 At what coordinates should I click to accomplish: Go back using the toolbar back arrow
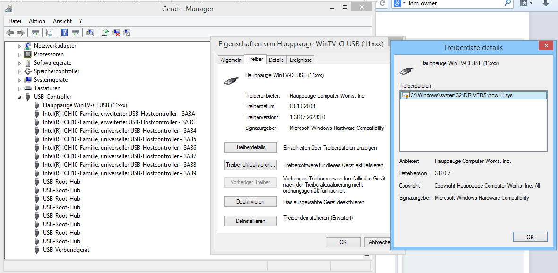10,33
